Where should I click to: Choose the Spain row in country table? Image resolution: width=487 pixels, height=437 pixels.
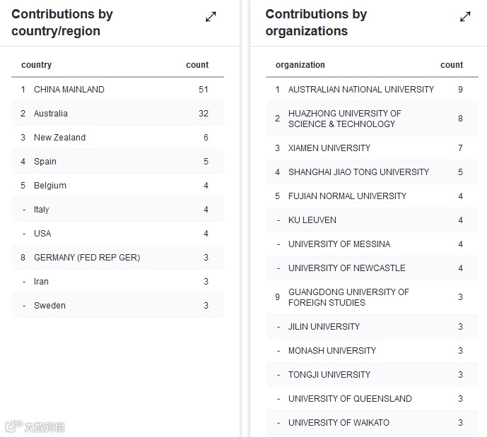tap(45, 162)
